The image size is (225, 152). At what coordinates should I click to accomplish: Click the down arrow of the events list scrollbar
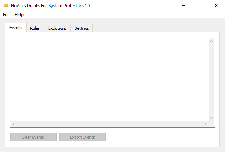coord(211,118)
